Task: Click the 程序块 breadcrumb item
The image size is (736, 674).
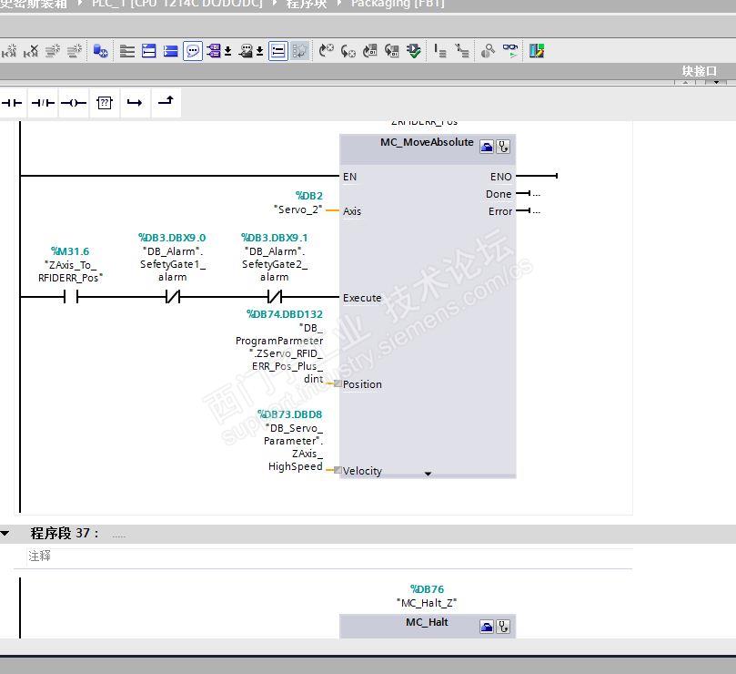Action: pos(307,4)
